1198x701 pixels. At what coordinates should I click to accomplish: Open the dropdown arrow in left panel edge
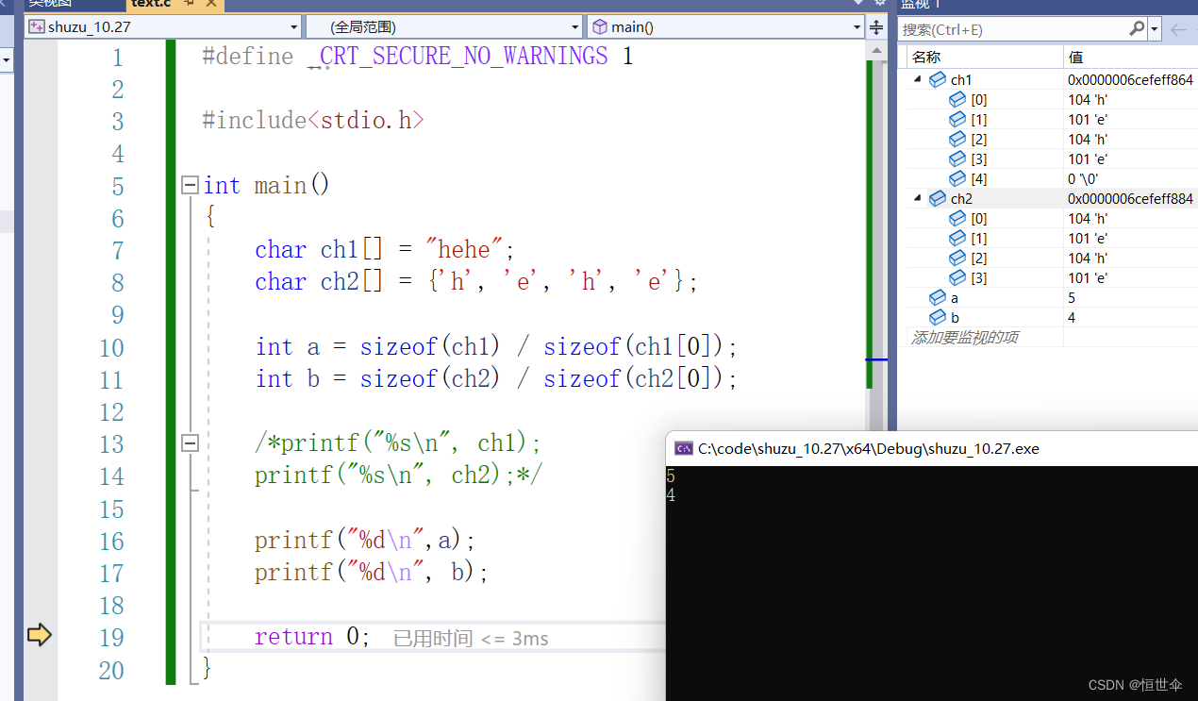tap(7, 61)
